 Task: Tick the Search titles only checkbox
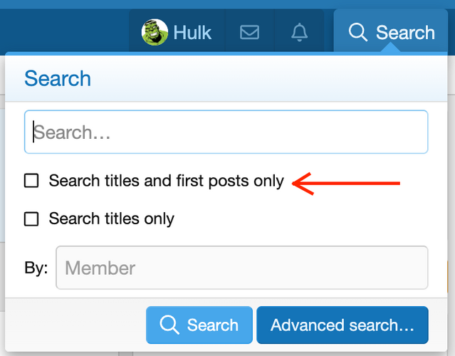31,219
